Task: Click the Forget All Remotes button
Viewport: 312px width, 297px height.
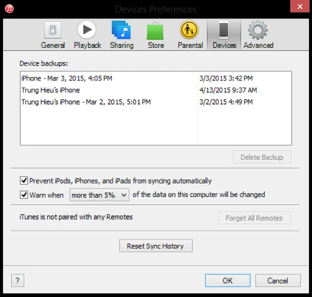Action: (255, 218)
